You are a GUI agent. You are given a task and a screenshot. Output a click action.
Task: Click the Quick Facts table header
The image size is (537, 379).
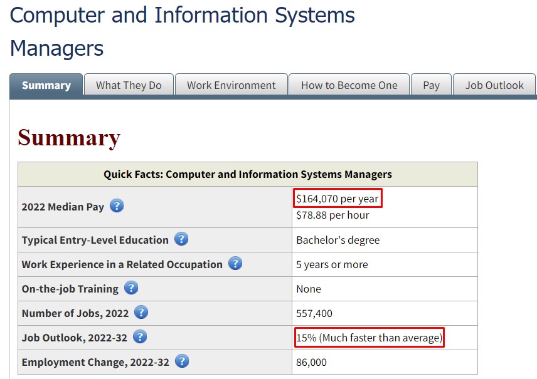pyautogui.click(x=248, y=174)
